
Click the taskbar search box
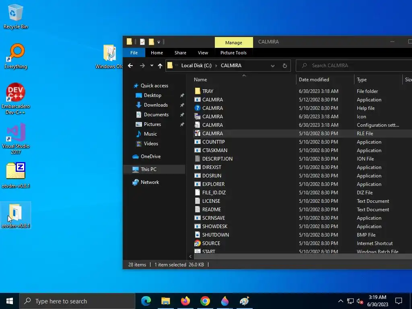tap(77, 301)
